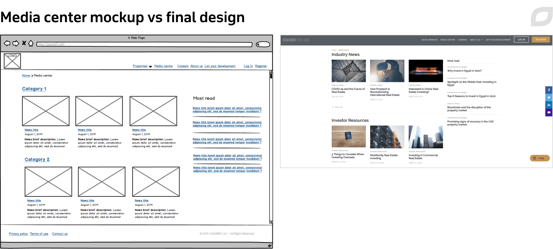Image resolution: width=553 pixels, height=249 pixels.
Task: Open Multifamily Real Estate Investing article
Action: [384, 157]
